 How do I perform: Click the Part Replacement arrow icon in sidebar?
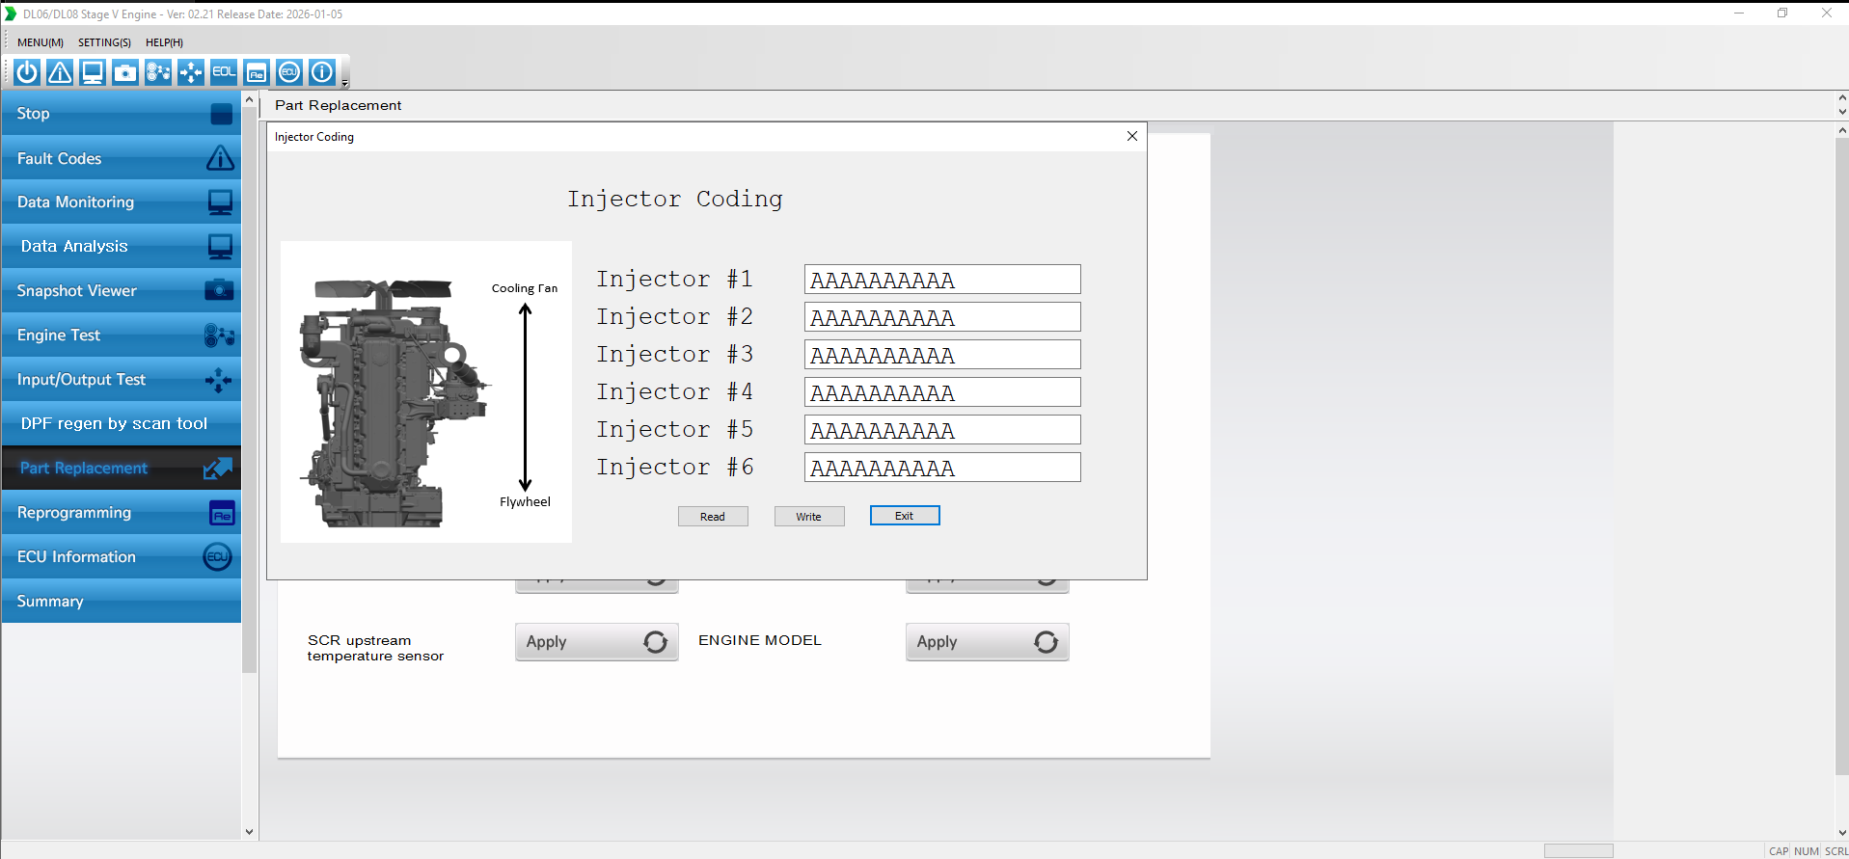218,469
